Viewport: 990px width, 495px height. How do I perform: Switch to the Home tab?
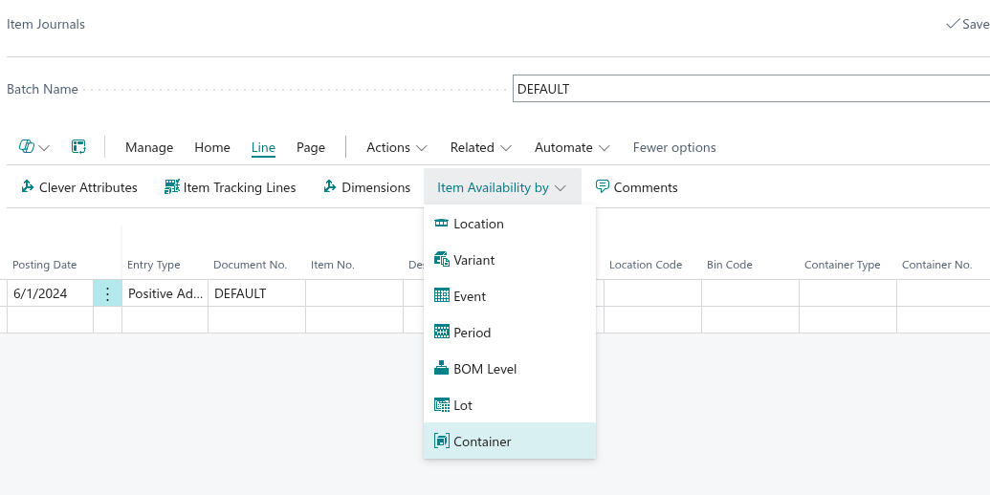212,147
